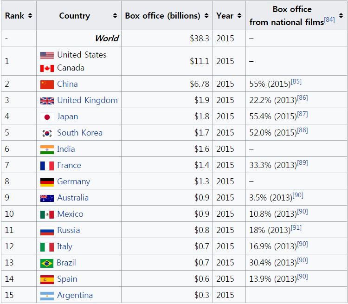Click the Brazil flag icon
Image resolution: width=348 pixels, height=304 pixels.
(47, 263)
